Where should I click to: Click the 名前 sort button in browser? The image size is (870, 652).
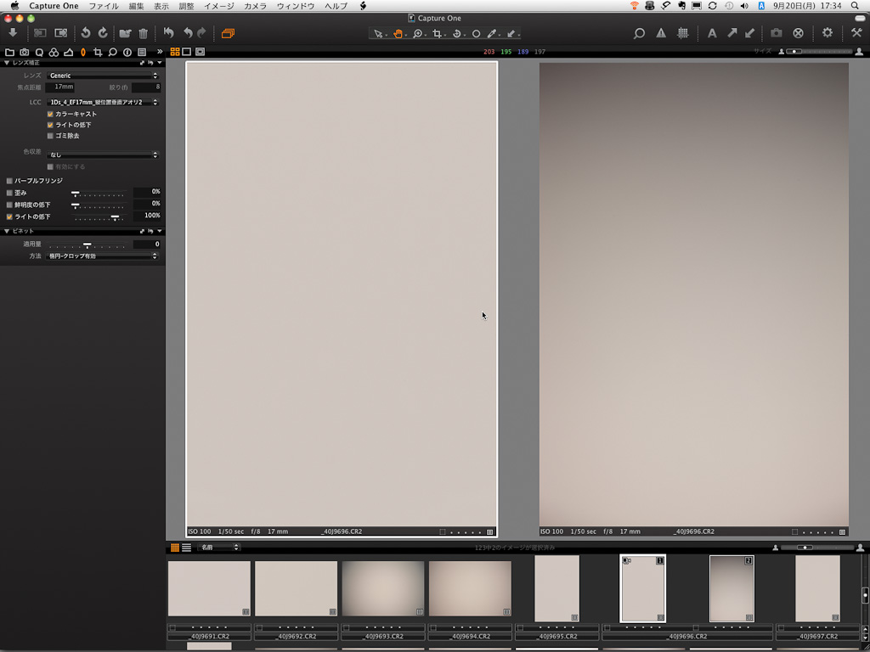point(218,548)
